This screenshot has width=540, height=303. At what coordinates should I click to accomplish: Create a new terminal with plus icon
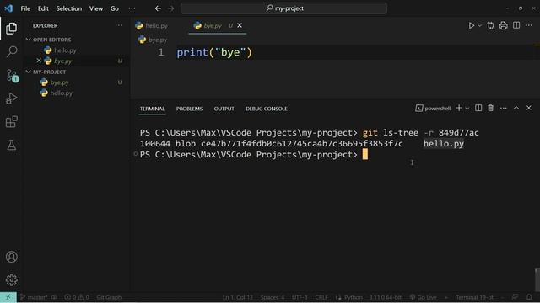pos(459,108)
